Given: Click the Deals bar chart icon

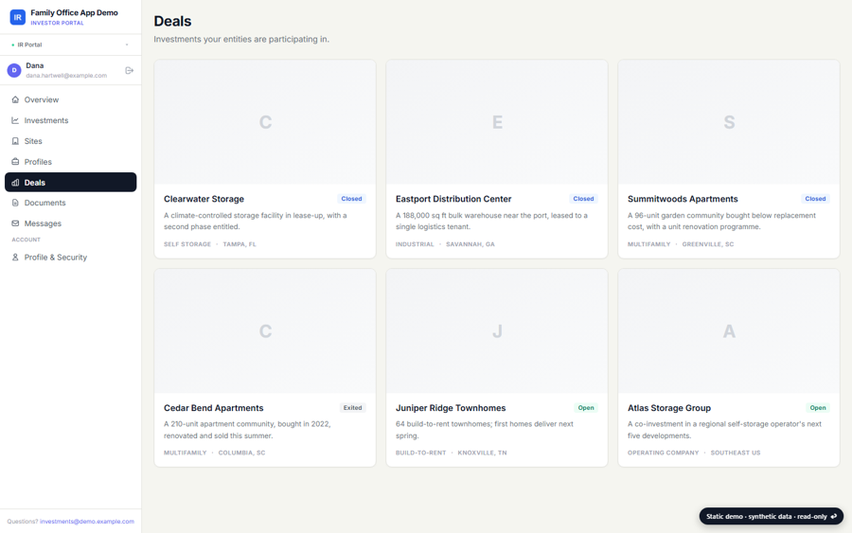Looking at the screenshot, I should pos(15,183).
